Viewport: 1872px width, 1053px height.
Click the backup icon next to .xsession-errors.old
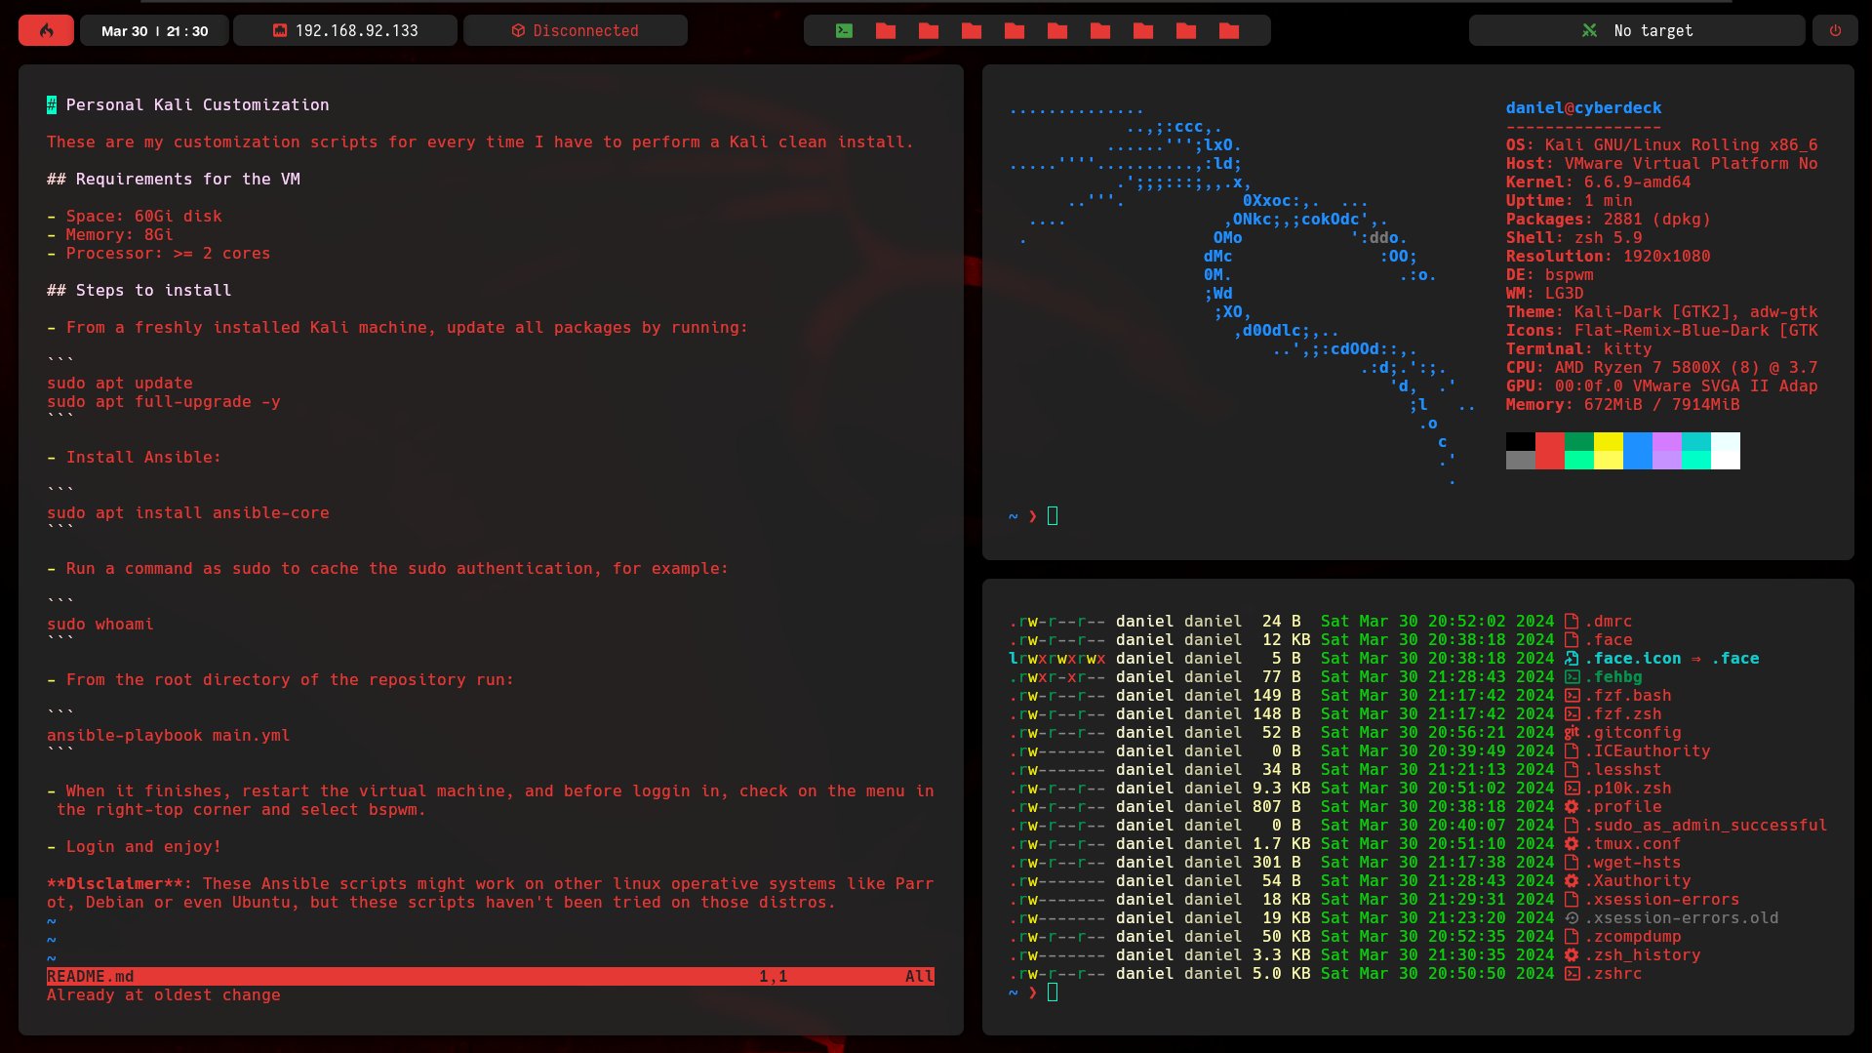1572,917
